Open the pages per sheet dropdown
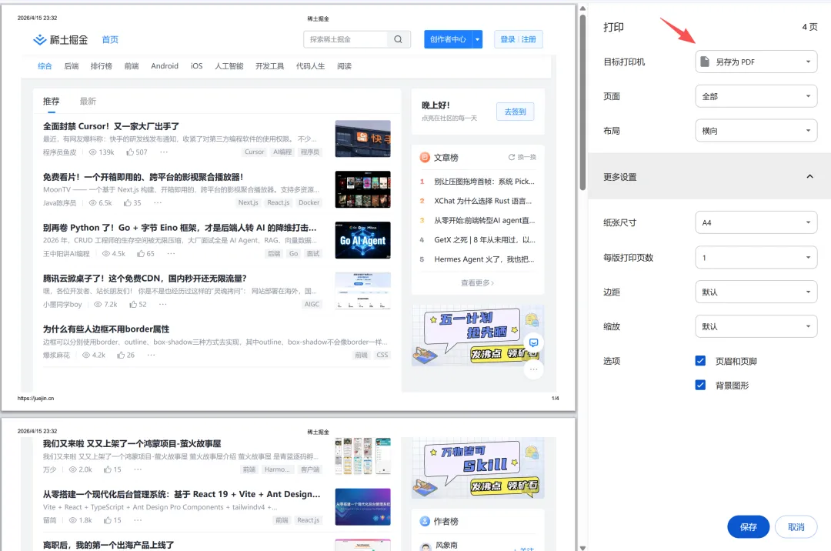The image size is (831, 551). click(756, 258)
